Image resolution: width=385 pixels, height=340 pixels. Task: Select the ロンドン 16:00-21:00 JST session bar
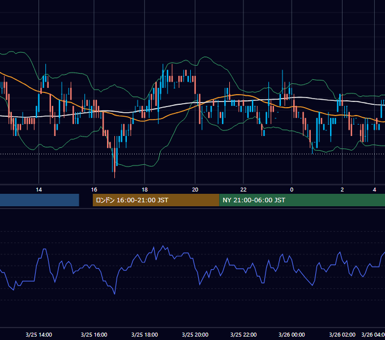pyautogui.click(x=156, y=200)
